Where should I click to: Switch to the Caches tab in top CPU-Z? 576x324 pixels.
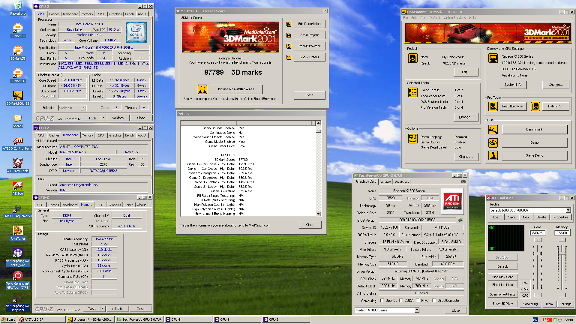tap(54, 14)
